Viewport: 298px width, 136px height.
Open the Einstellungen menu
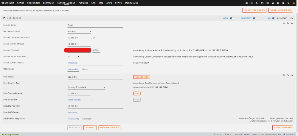pos(66,3)
